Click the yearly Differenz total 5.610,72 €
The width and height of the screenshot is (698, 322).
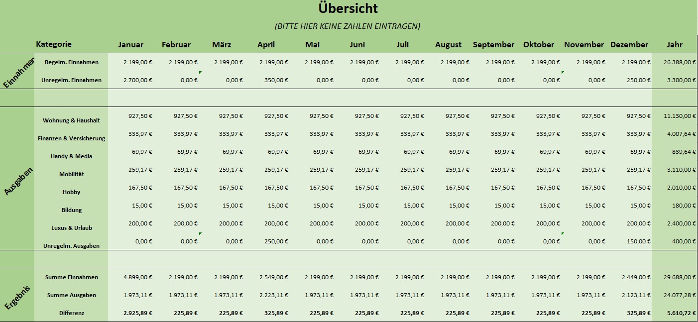[x=680, y=313]
